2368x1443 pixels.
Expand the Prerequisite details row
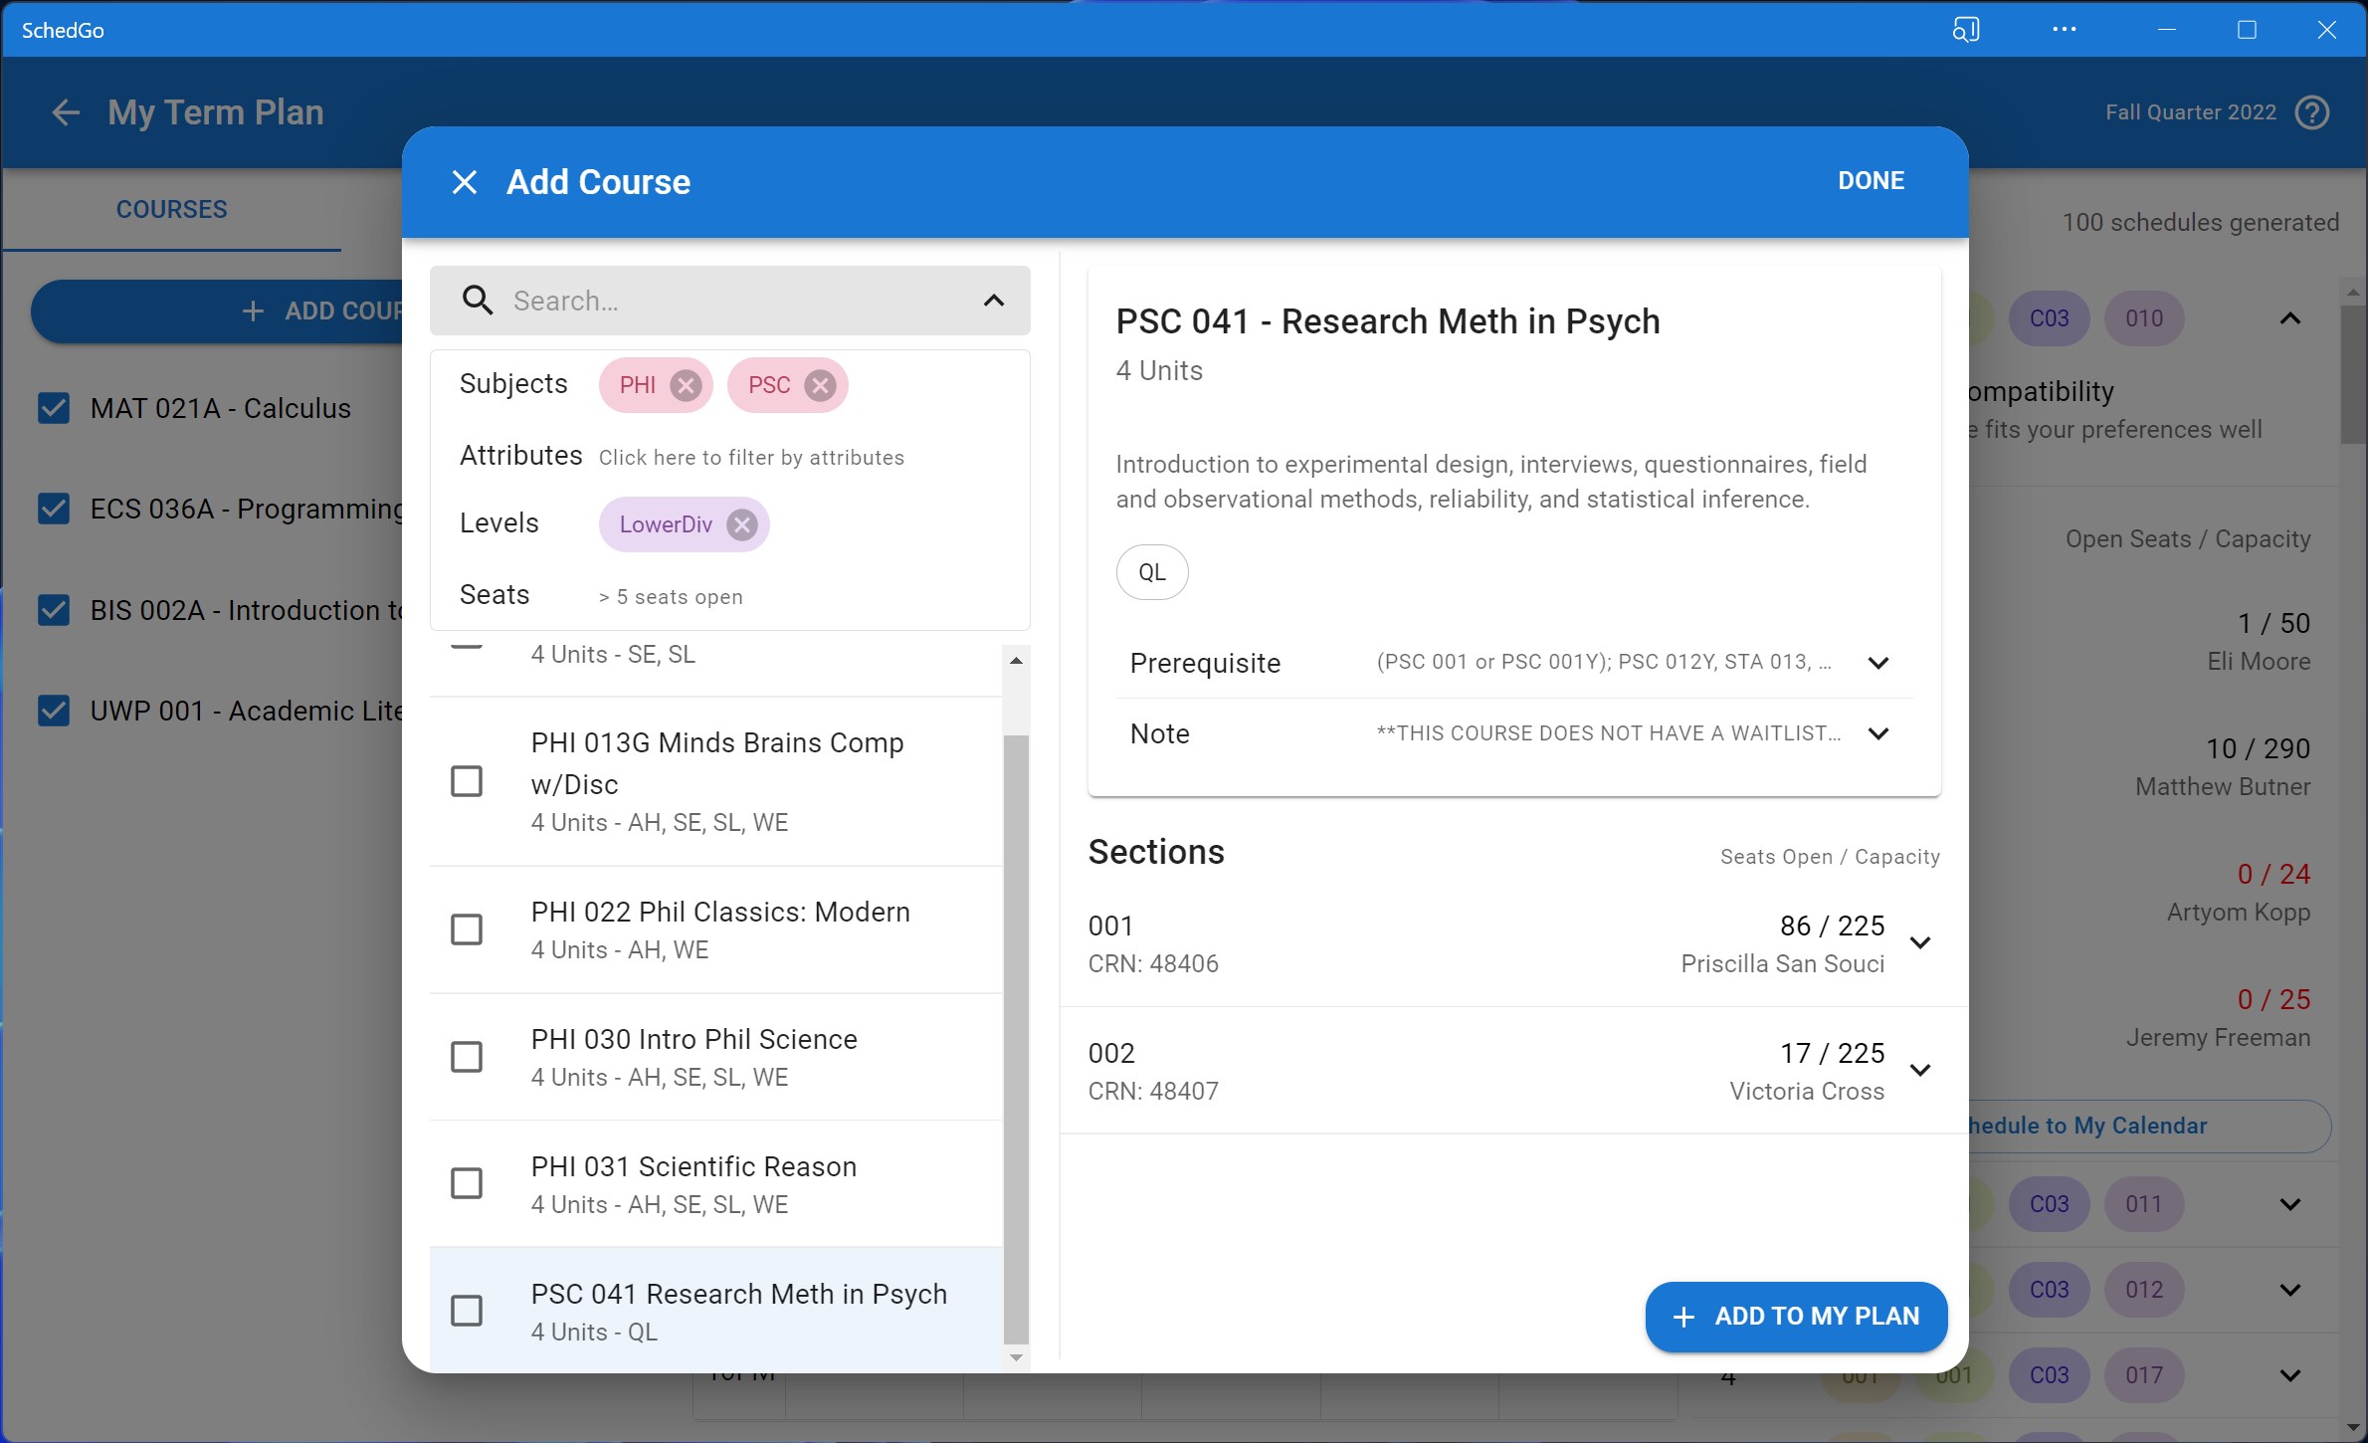(1877, 663)
